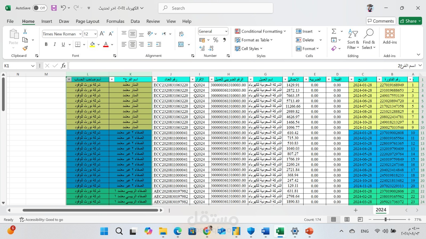Screen dimensions: 426x239
Task: Open Sort & Filter
Action: tap(353, 39)
